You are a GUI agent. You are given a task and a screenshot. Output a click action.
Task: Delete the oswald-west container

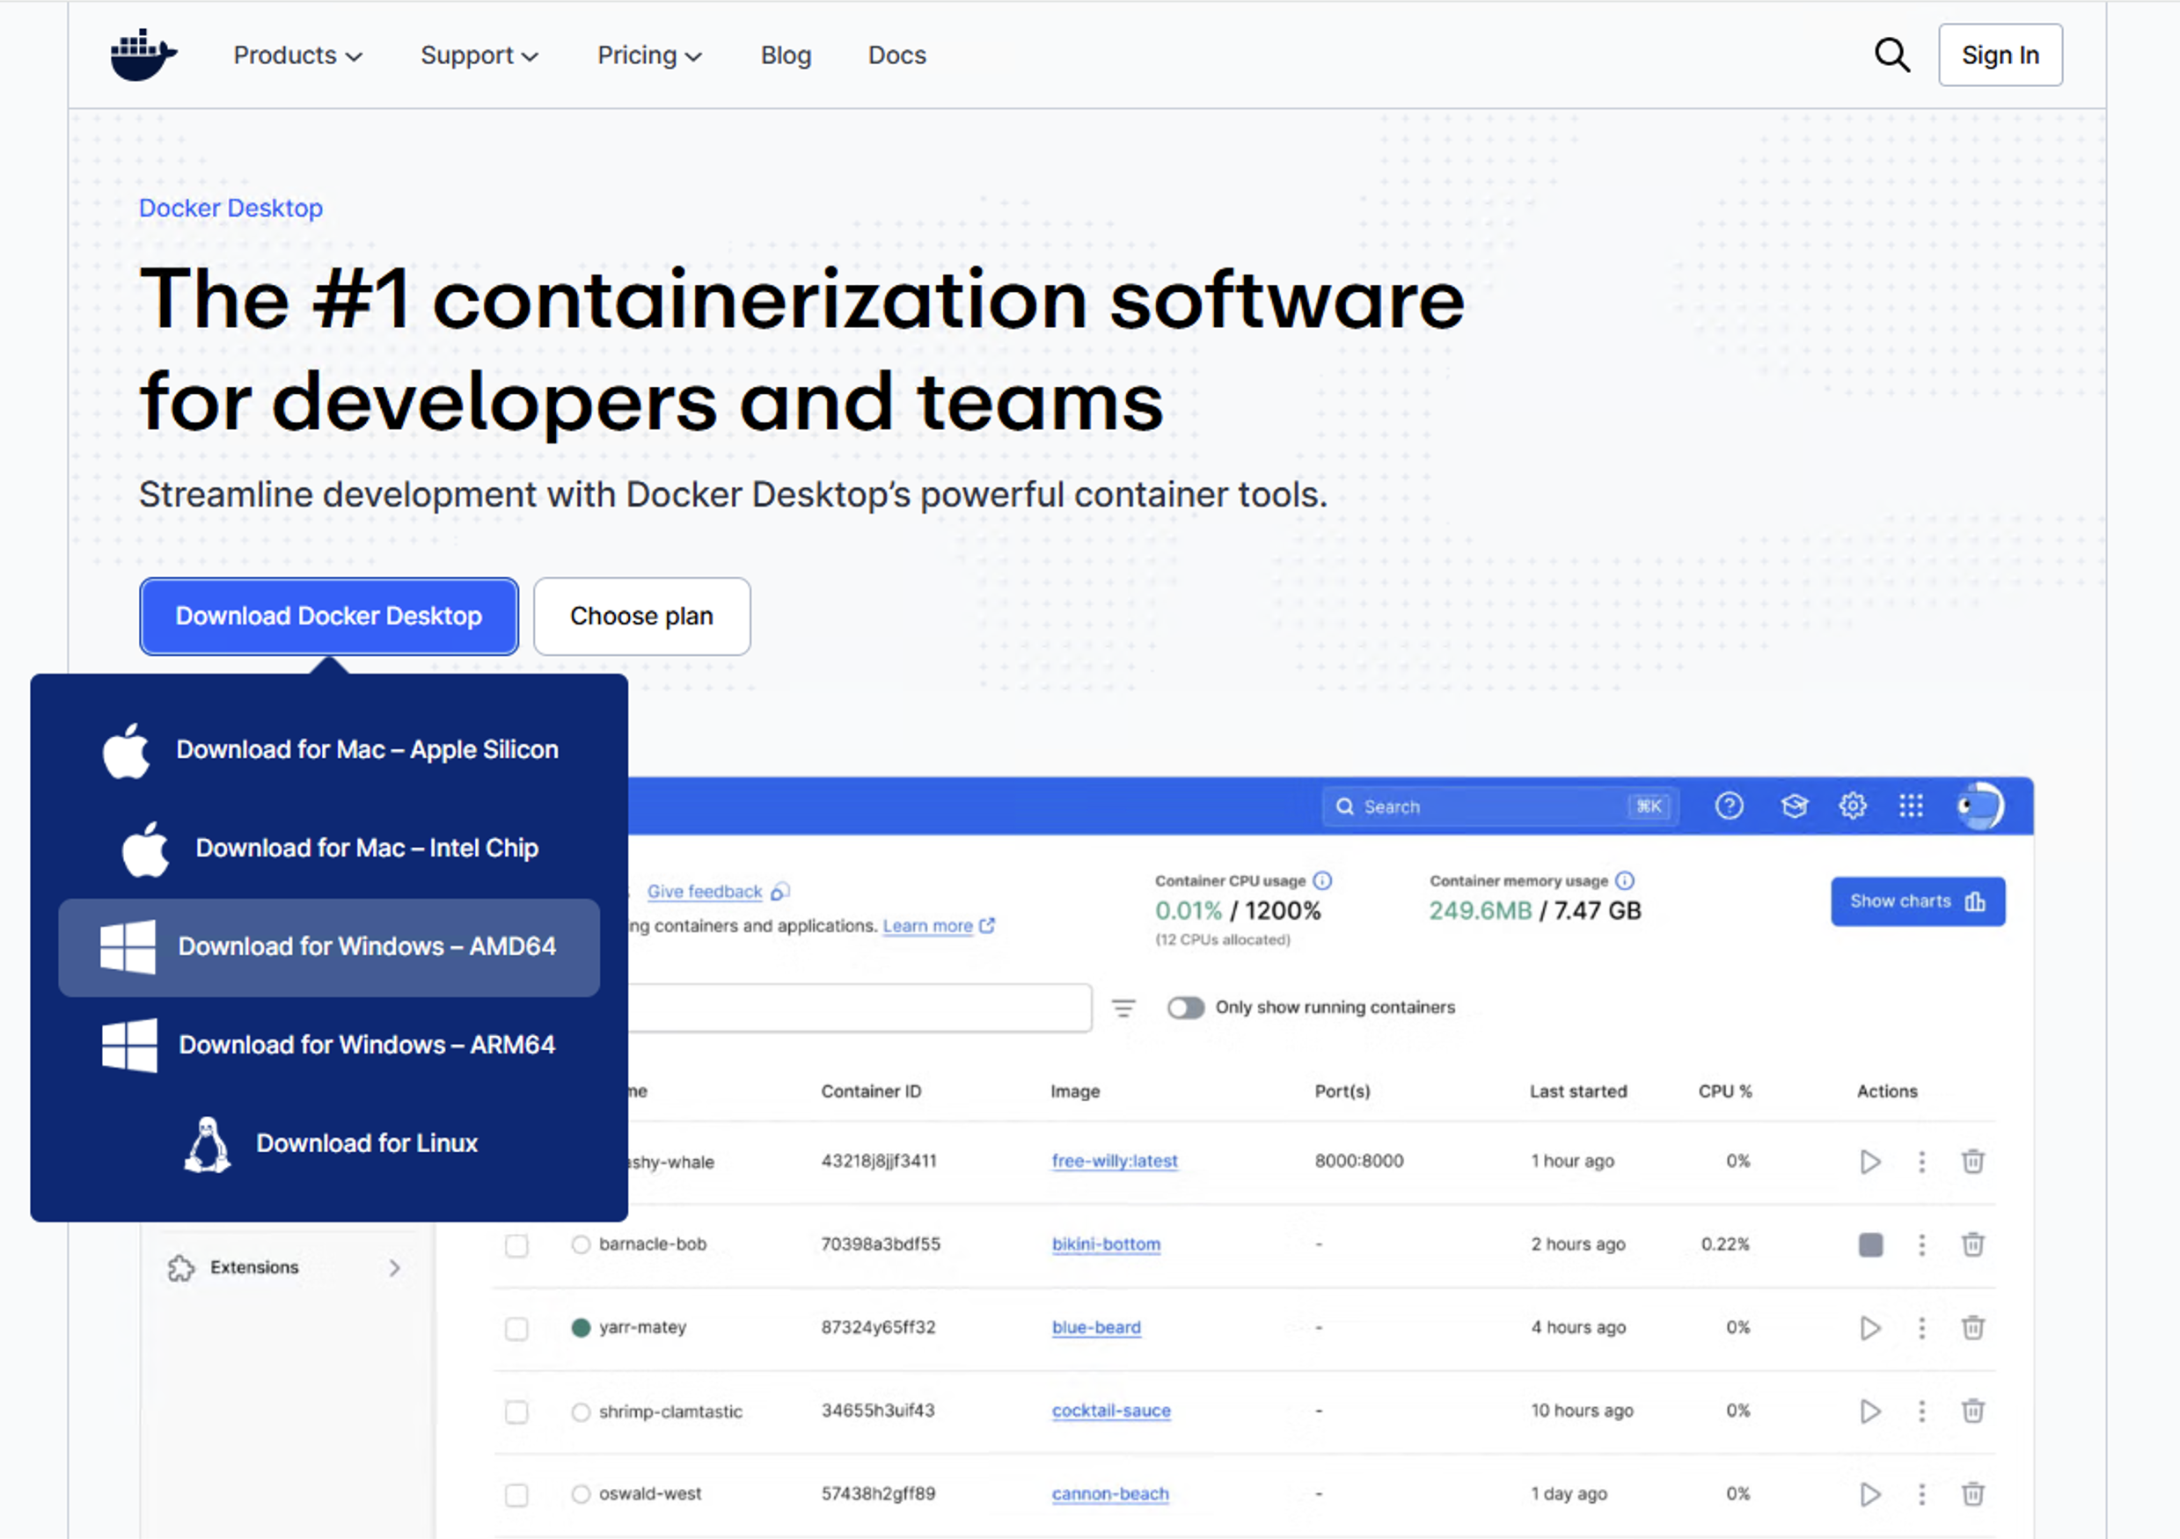(x=1972, y=1494)
